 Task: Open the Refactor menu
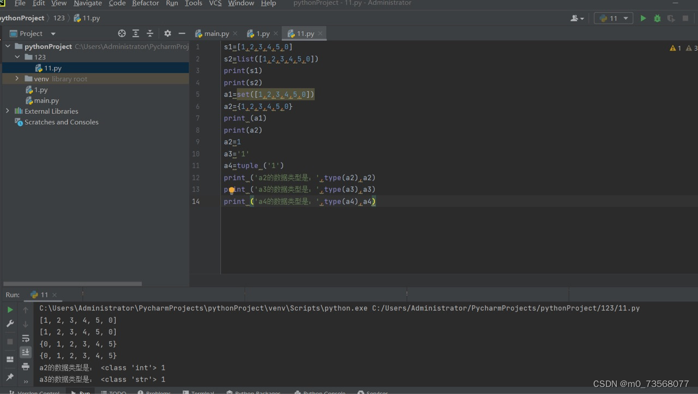click(x=146, y=3)
